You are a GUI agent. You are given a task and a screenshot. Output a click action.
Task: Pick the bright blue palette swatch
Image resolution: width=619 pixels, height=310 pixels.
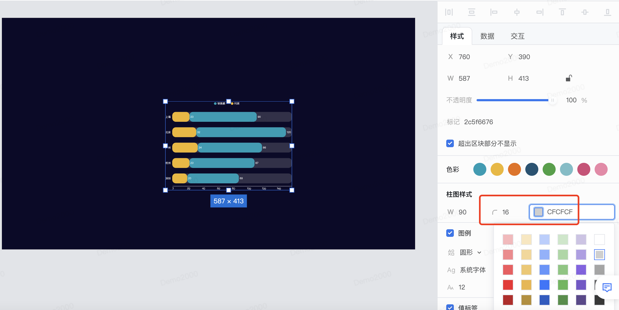tap(545, 285)
